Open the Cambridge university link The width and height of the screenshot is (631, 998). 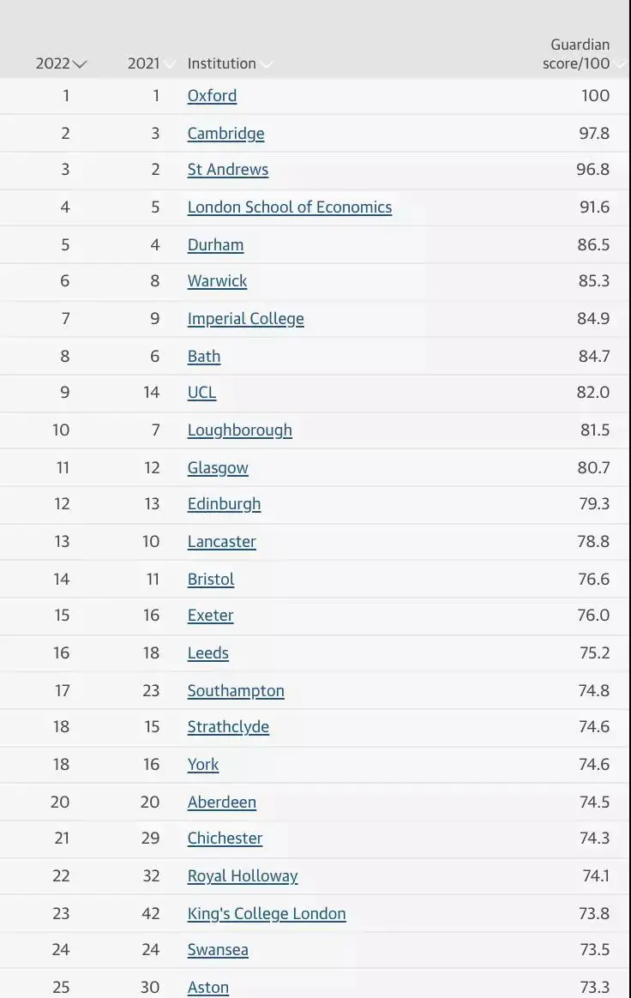coord(226,134)
